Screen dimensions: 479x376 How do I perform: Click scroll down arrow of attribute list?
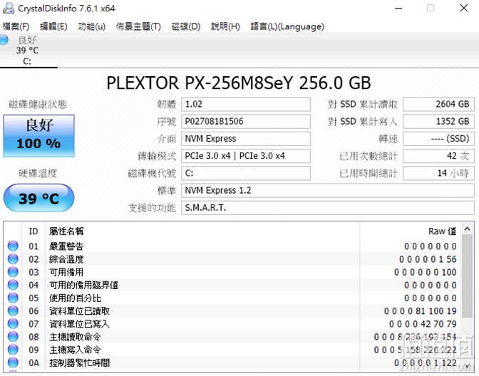click(467, 365)
